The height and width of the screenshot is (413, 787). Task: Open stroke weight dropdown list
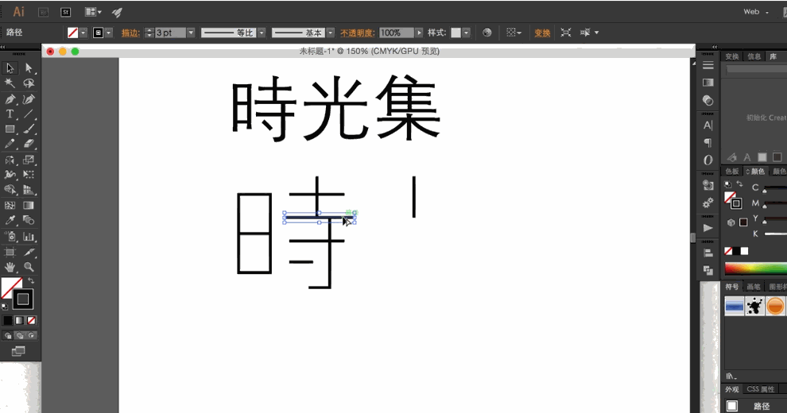[191, 33]
